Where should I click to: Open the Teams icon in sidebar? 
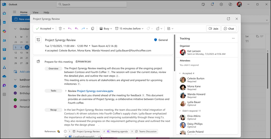pyautogui.click(x=4, y=49)
